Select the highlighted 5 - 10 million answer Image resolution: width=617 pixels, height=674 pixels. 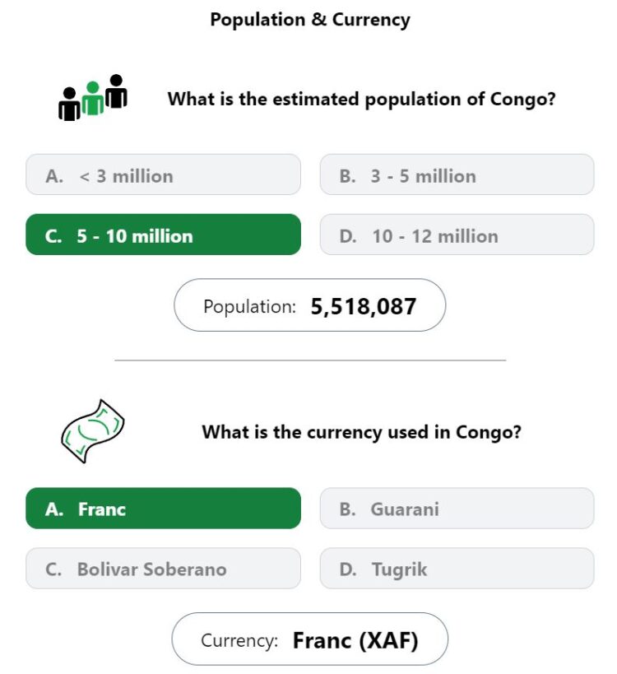[163, 235]
